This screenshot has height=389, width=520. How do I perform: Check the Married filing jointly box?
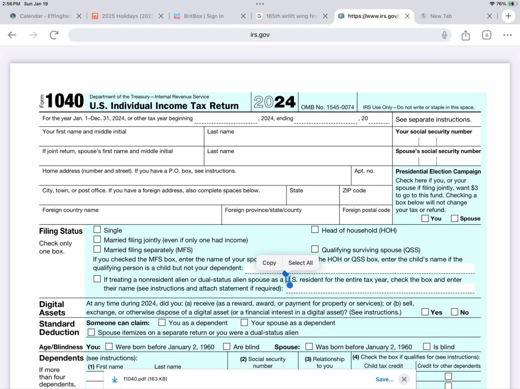97,239
